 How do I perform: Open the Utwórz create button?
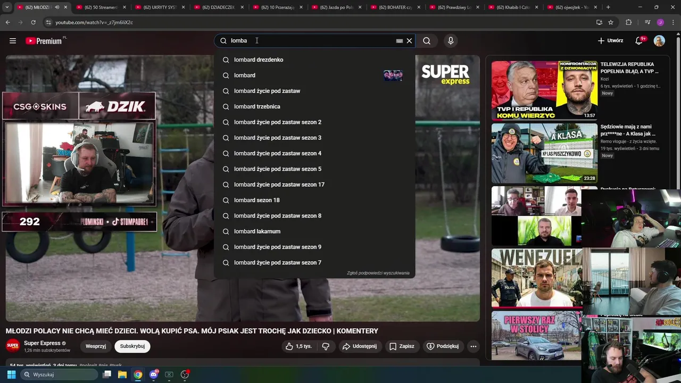610,41
